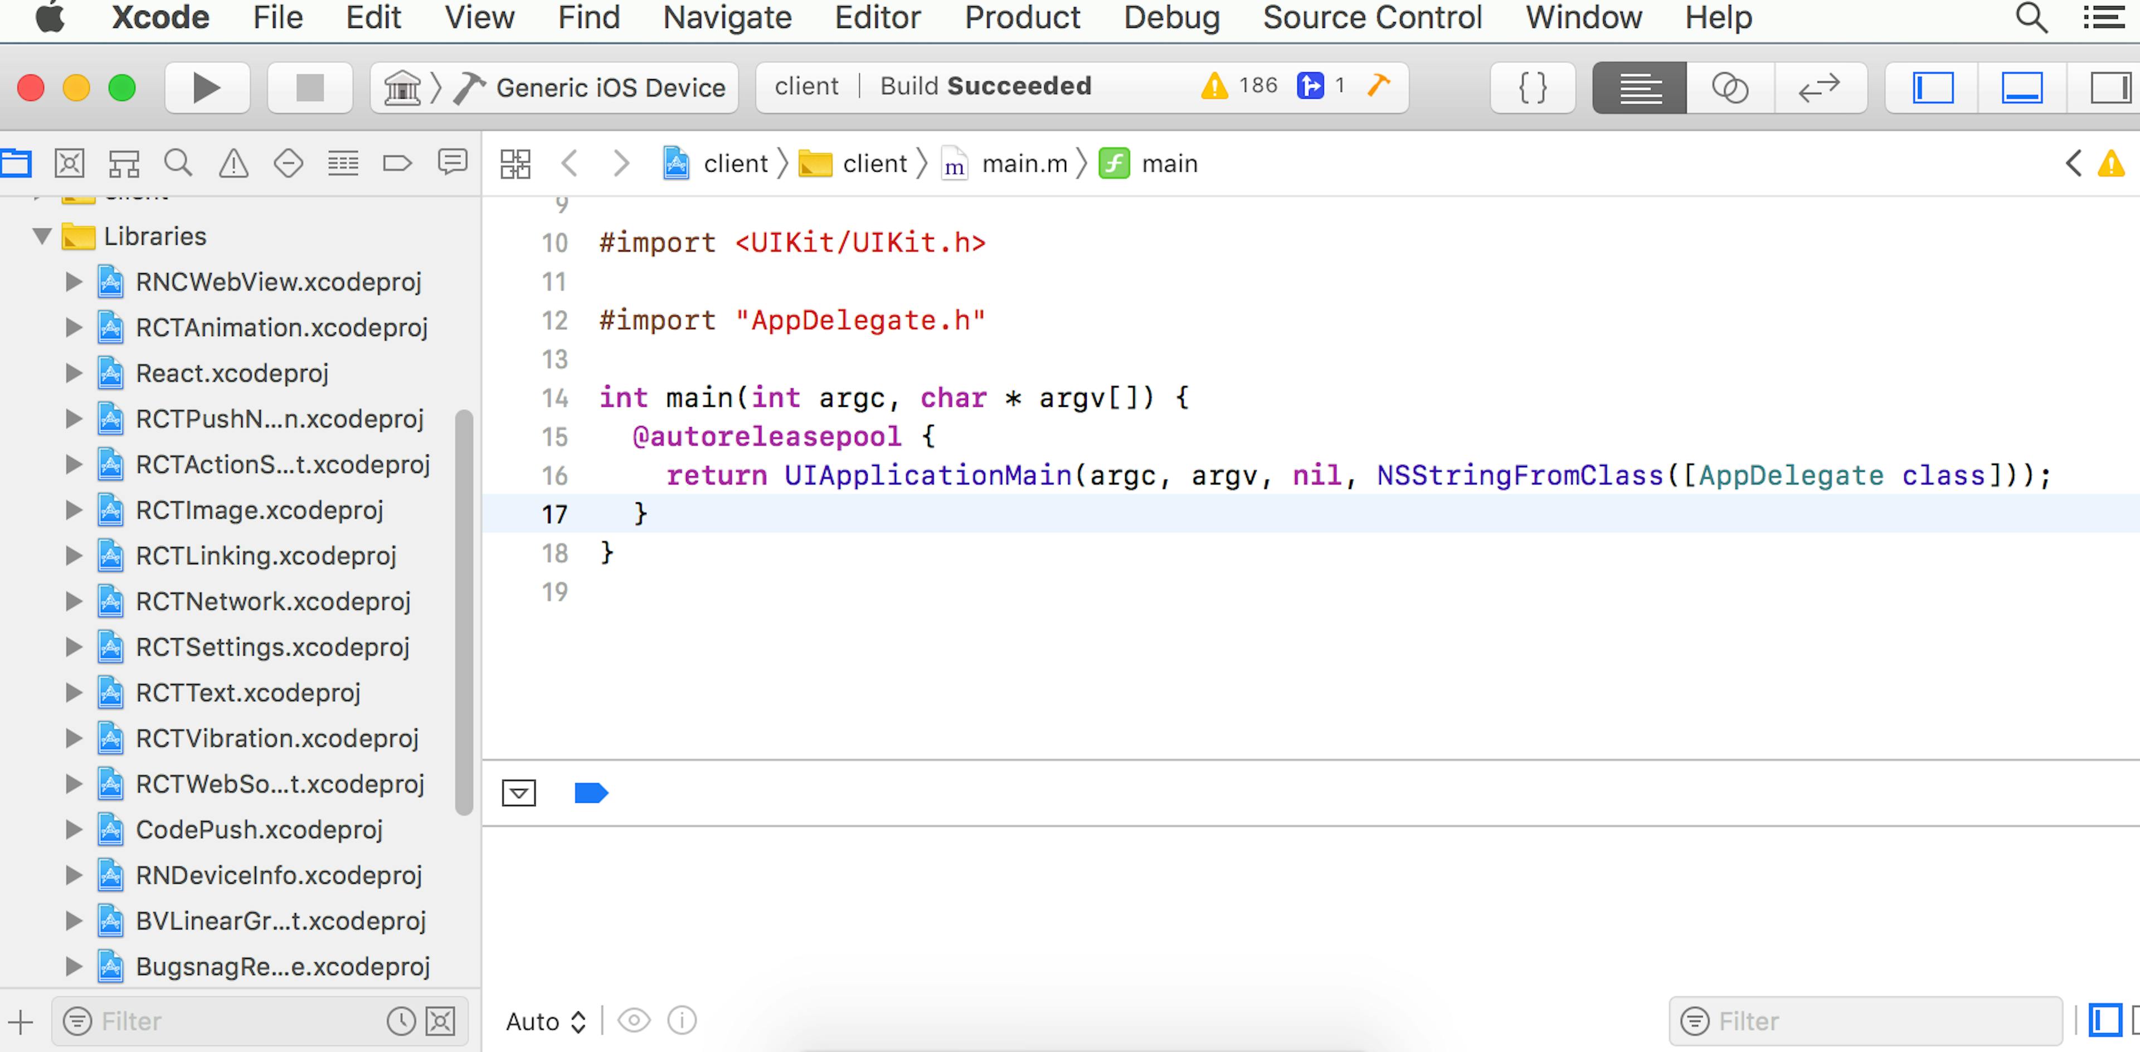Open the Product menu
Screen dimensions: 2140x1052
(1023, 17)
